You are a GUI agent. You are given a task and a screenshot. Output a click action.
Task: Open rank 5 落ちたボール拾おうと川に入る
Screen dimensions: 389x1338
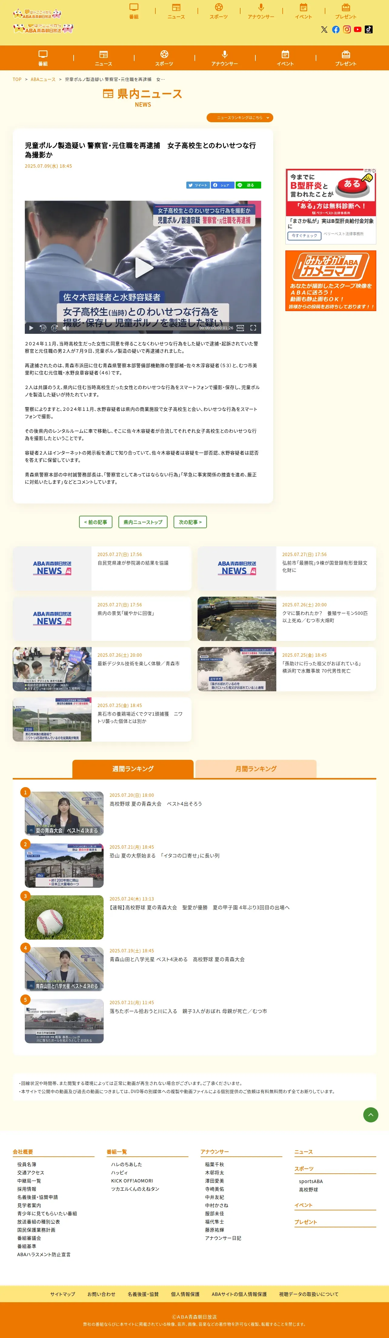(x=188, y=1011)
